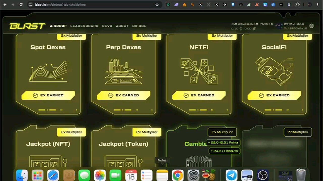
Task: Click 2x Multiplier badge on Spot Dexes
Action: (x=71, y=36)
